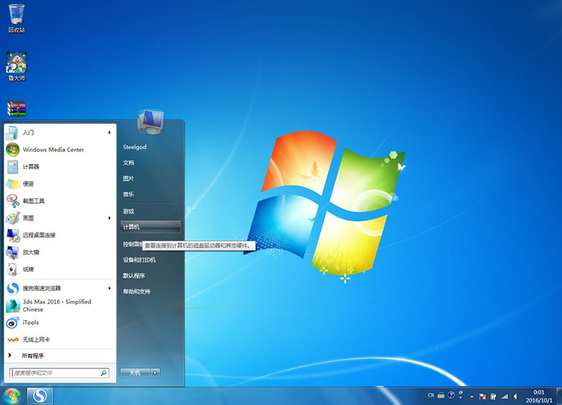
Task: Click the Show Desktop strip on the taskbar
Action: [559, 396]
